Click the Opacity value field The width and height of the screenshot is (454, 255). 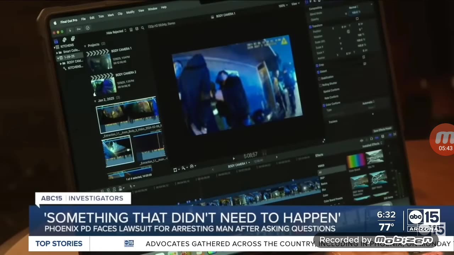355,12
